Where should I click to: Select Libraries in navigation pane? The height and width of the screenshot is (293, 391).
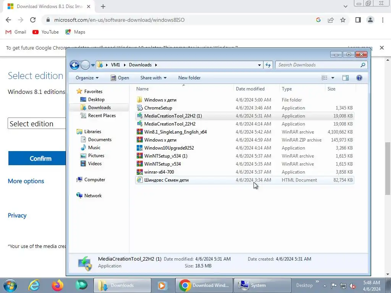[x=92, y=132]
